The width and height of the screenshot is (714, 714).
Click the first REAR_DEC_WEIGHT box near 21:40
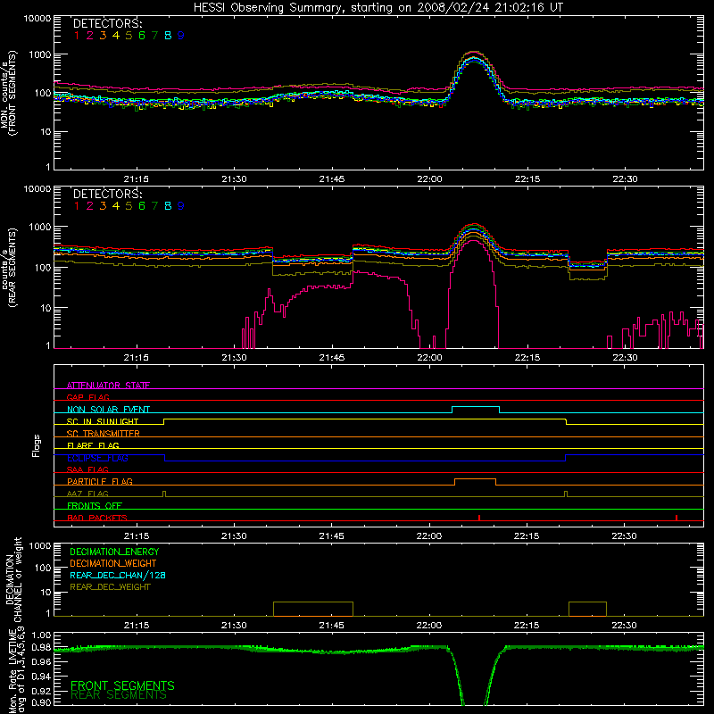(x=313, y=610)
